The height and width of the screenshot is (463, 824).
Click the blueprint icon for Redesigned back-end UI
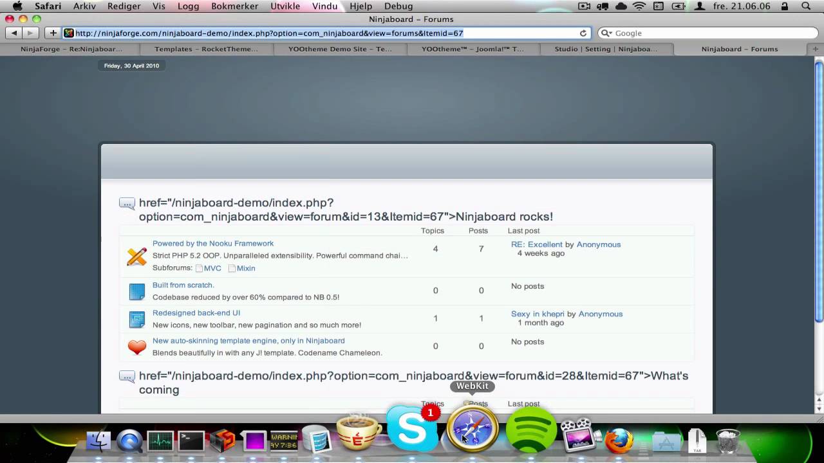[137, 320]
